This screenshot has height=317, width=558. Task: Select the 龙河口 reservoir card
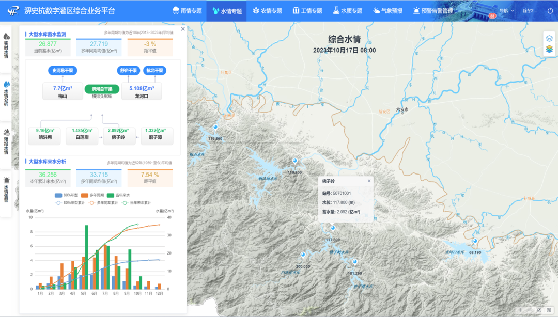[x=142, y=91]
